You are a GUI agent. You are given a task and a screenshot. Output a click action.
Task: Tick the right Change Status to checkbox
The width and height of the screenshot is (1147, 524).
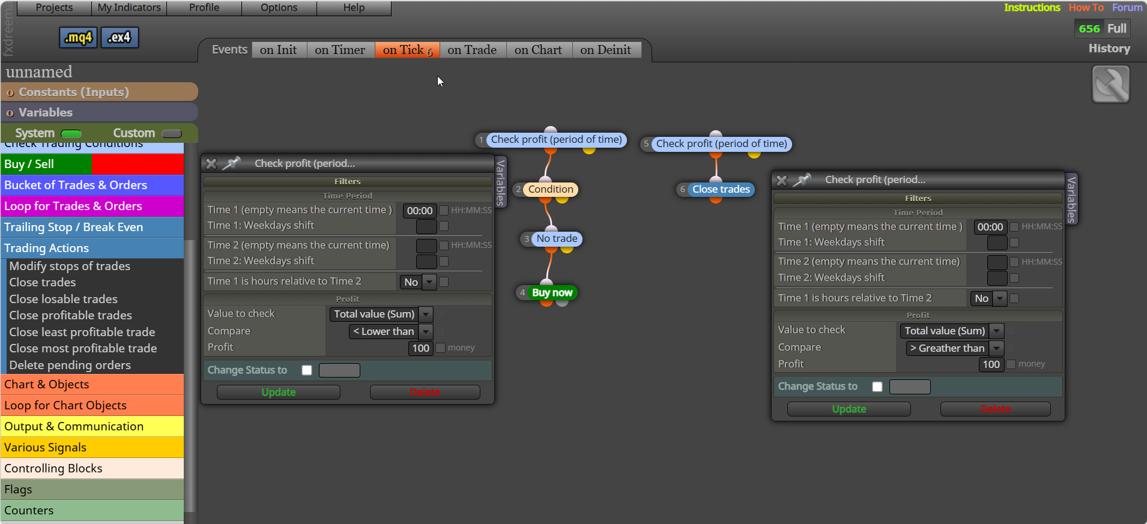pyautogui.click(x=877, y=387)
